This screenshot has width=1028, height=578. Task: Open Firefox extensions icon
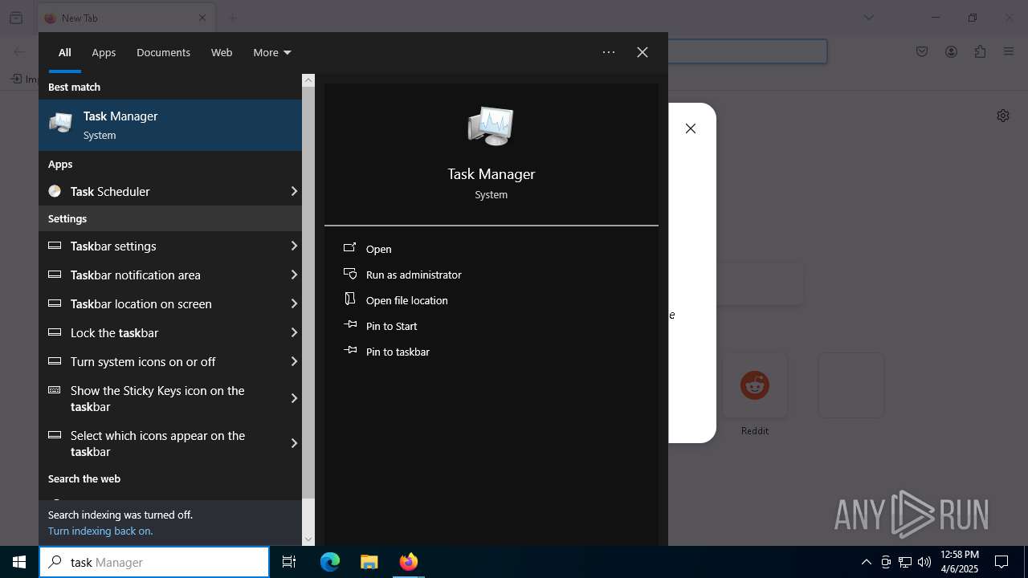click(980, 52)
